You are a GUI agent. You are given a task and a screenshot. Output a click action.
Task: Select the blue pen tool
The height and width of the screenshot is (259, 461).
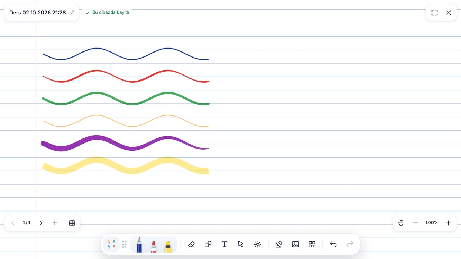coord(139,245)
